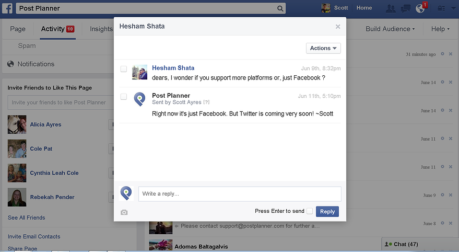Dismiss the 31 minutes ago activity row
Viewport: 459px width, 252px height.
pyautogui.click(x=451, y=54)
